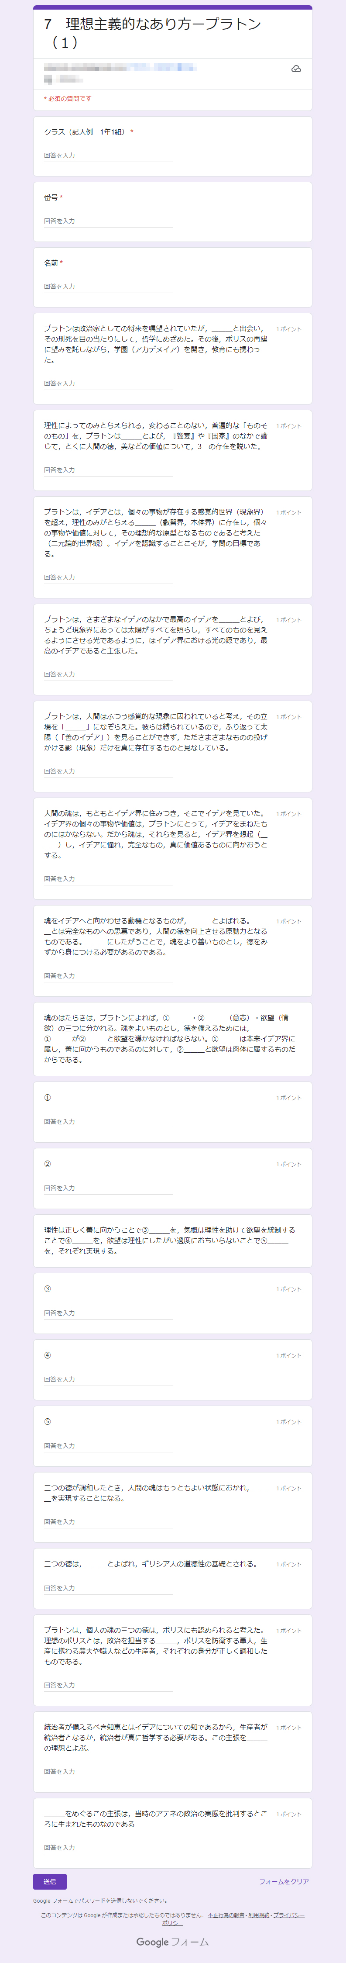
Task: Click answer field under 三つの徳が調和したとき question
Action: click(108, 1522)
